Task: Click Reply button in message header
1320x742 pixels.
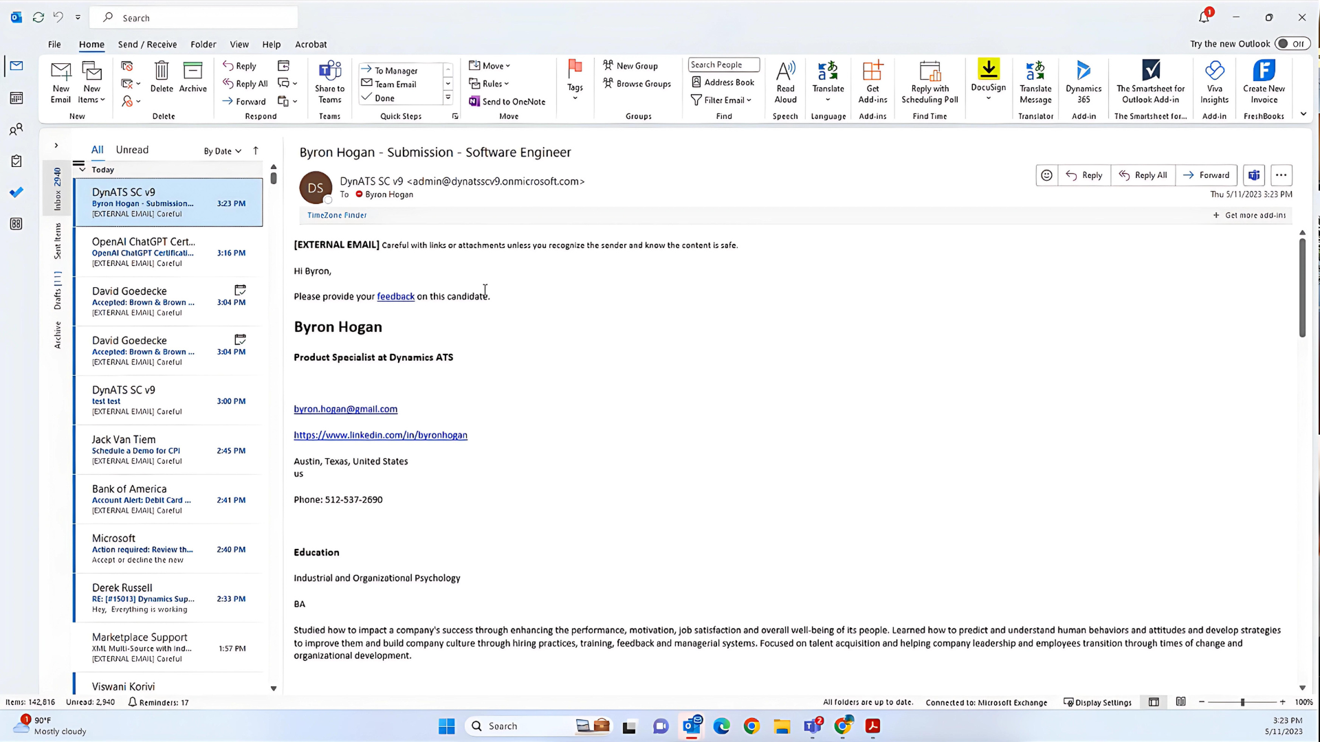Action: 1084,175
